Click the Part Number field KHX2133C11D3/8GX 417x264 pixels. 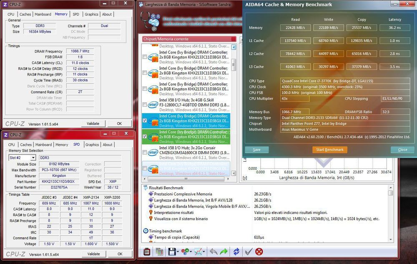click(x=59, y=181)
